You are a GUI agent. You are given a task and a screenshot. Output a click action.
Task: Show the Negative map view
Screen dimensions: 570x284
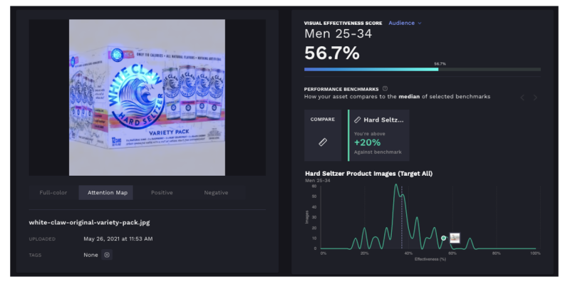click(x=216, y=192)
